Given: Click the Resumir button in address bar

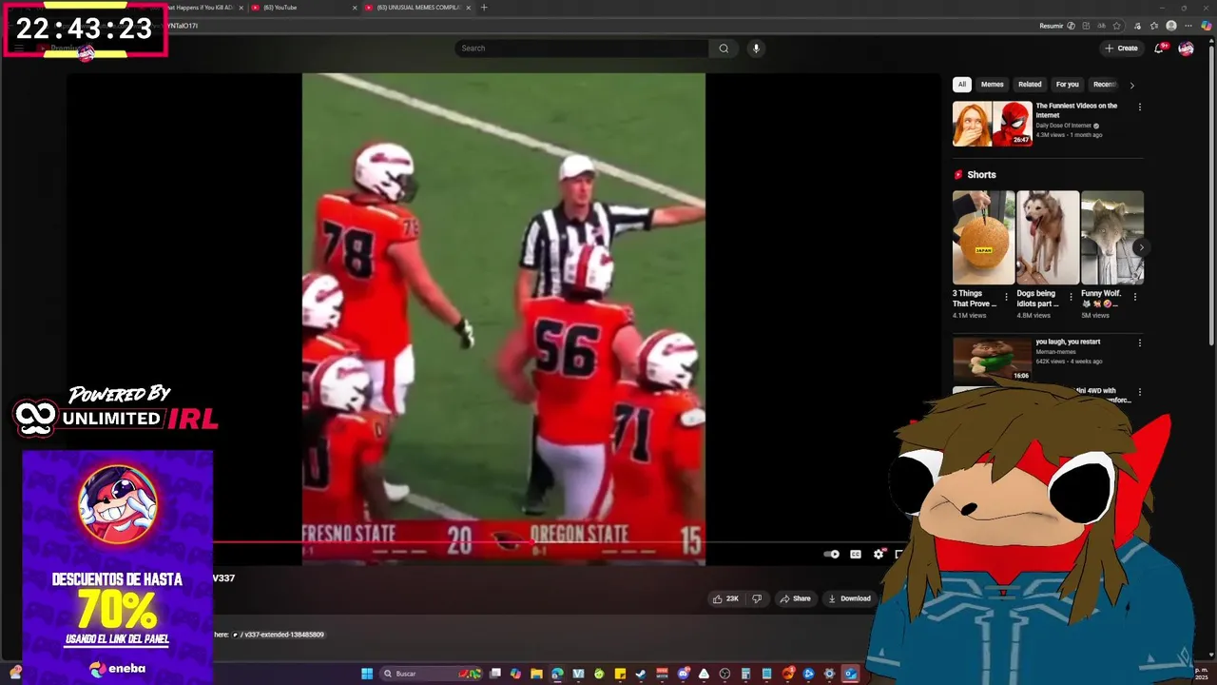Looking at the screenshot, I should point(1057,26).
